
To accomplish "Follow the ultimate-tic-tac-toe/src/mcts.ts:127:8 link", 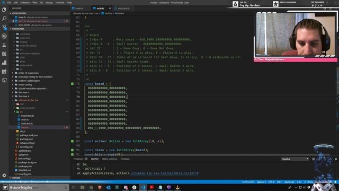I will click(164, 173).
